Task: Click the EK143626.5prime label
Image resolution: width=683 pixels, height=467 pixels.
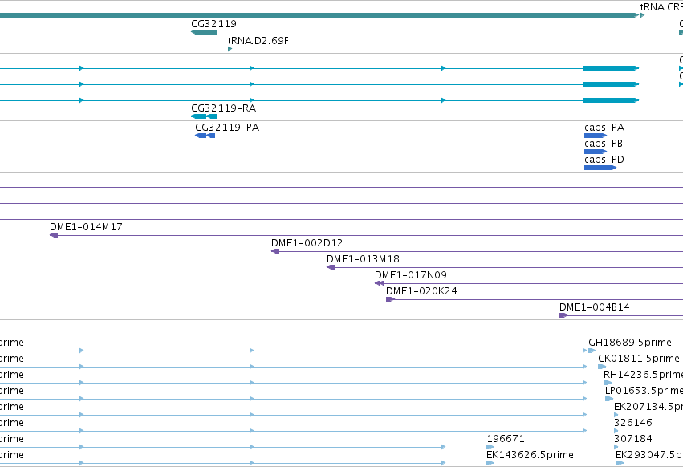Action: (530, 455)
